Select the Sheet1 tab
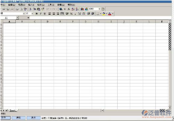The width and height of the screenshot is (174, 121). (x=13, y=110)
